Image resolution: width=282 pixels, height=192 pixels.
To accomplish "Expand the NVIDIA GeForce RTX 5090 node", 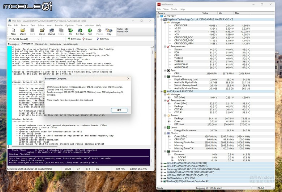I will [162, 178].
